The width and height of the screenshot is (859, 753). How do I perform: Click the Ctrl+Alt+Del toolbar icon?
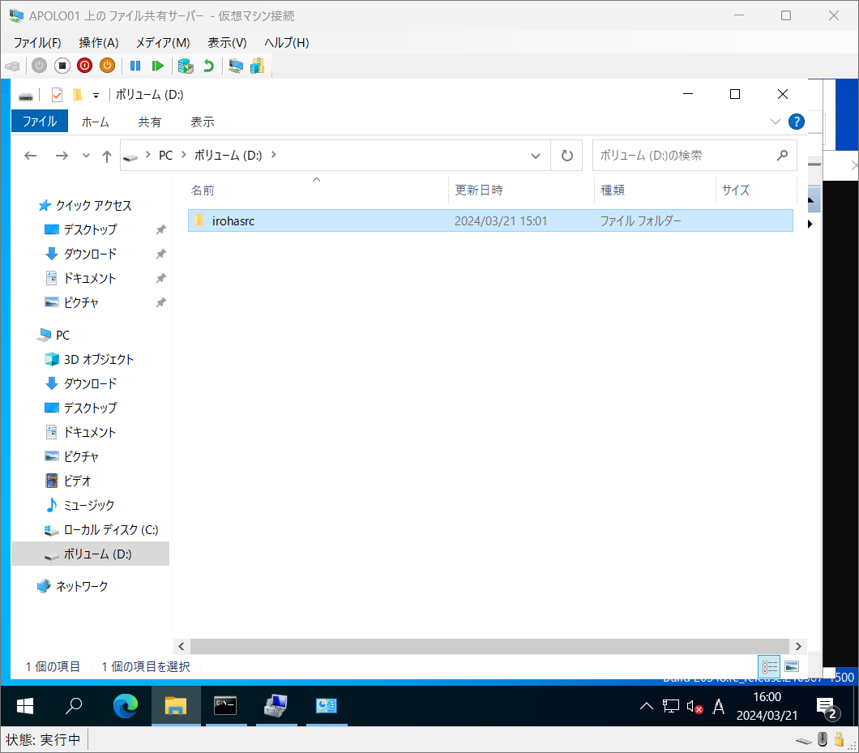[13, 66]
